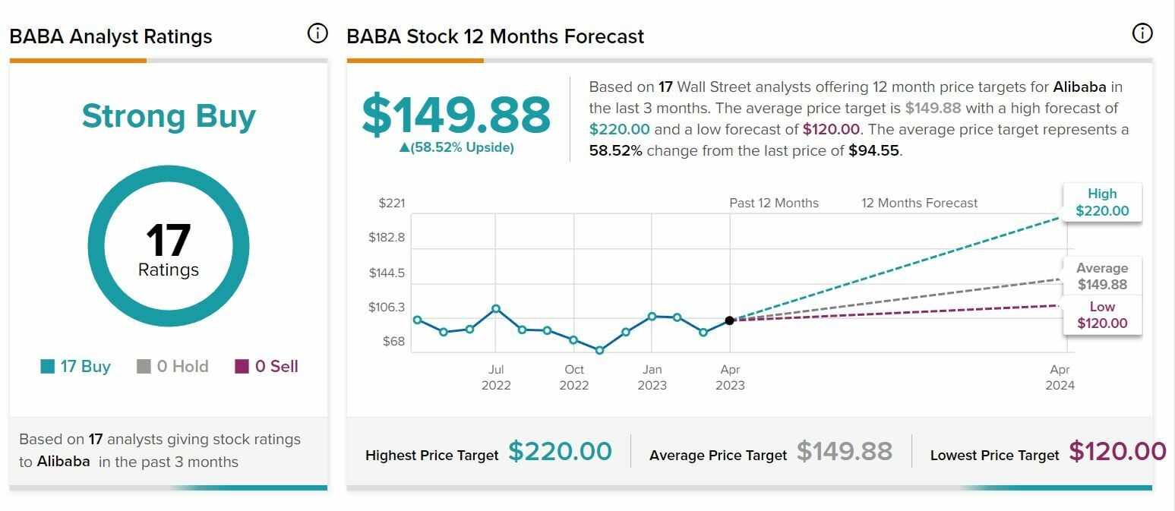This screenshot has width=1175, height=511.
Task: Click the large $149.88 price target
Action: click(456, 115)
